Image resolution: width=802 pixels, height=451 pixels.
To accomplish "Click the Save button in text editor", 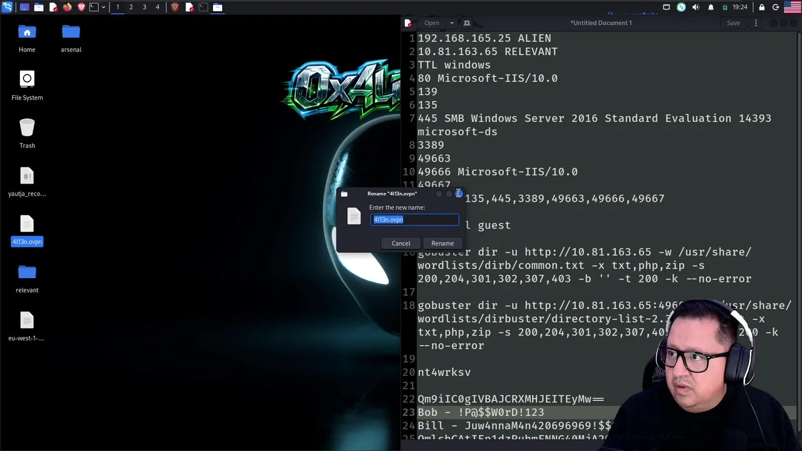I will point(733,23).
